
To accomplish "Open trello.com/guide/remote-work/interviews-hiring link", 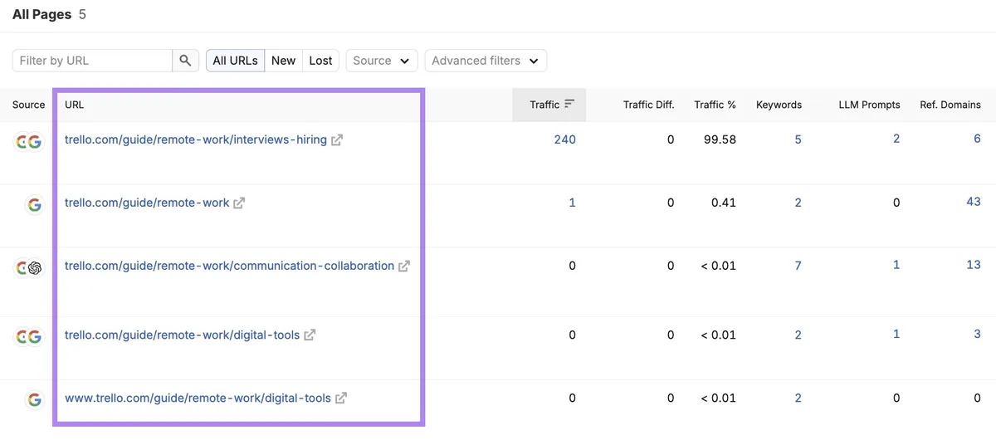I will click(x=196, y=139).
